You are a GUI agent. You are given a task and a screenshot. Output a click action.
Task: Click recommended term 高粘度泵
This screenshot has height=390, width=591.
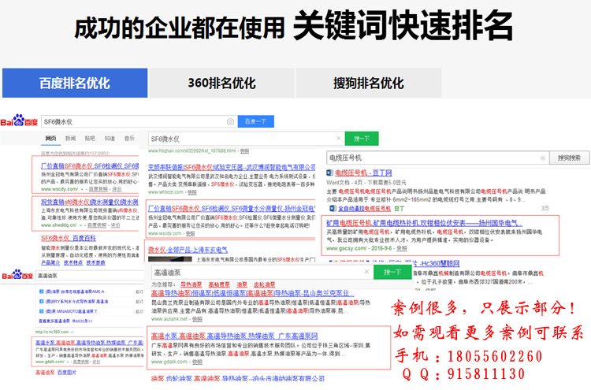[219, 284]
